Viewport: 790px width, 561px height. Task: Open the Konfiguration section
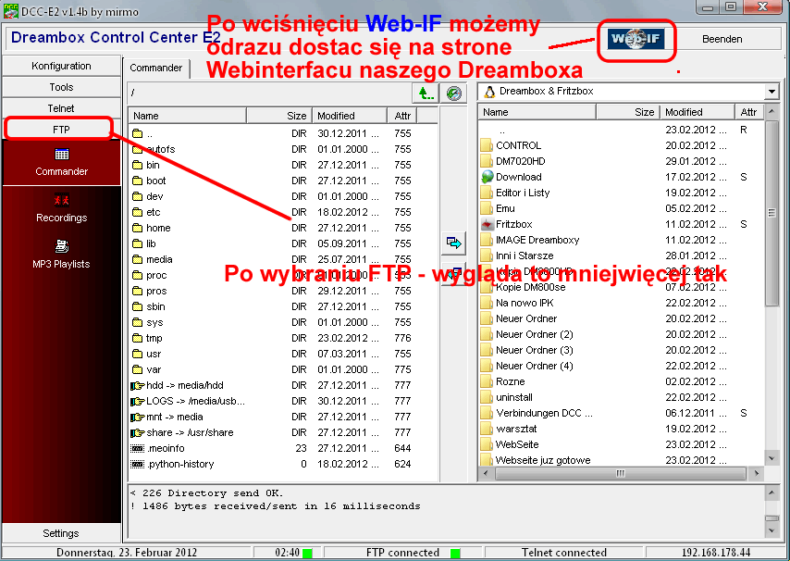tap(62, 66)
